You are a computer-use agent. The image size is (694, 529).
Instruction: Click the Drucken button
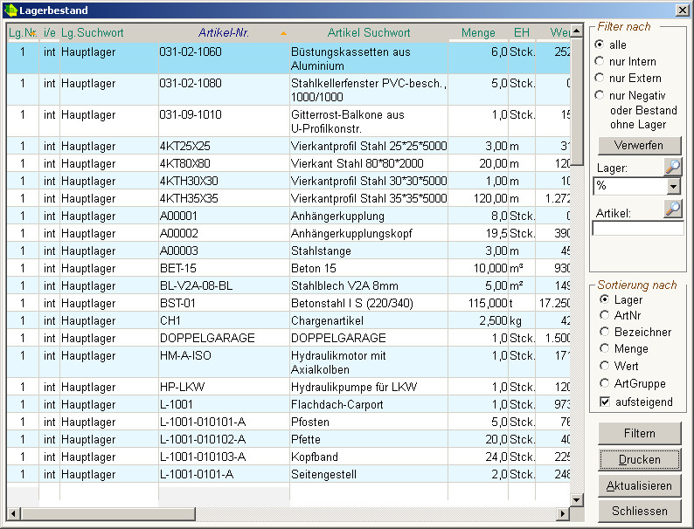[639, 460]
